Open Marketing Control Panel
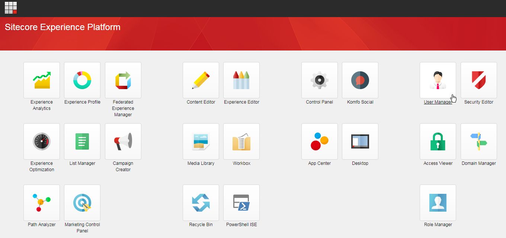 pos(82,203)
